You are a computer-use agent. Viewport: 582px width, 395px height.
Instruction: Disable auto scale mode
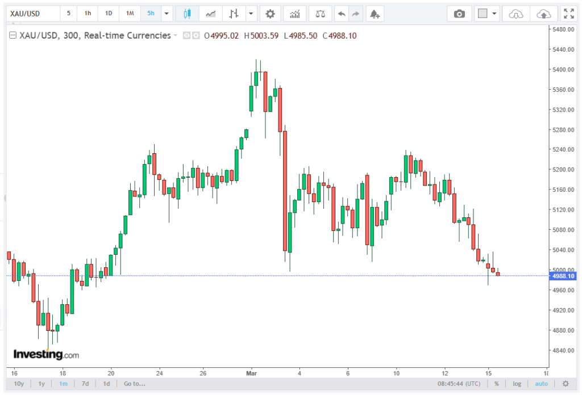coord(541,384)
